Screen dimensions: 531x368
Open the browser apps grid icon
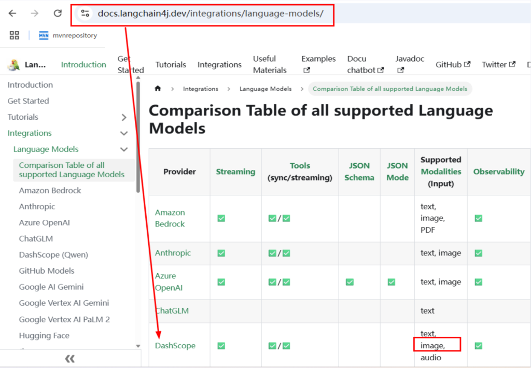coord(15,35)
